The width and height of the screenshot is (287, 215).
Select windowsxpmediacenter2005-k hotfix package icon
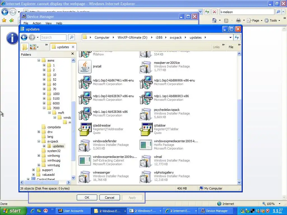146,145
